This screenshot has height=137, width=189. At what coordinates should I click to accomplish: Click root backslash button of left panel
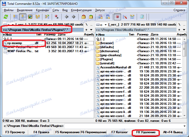click(x=87, y=25)
